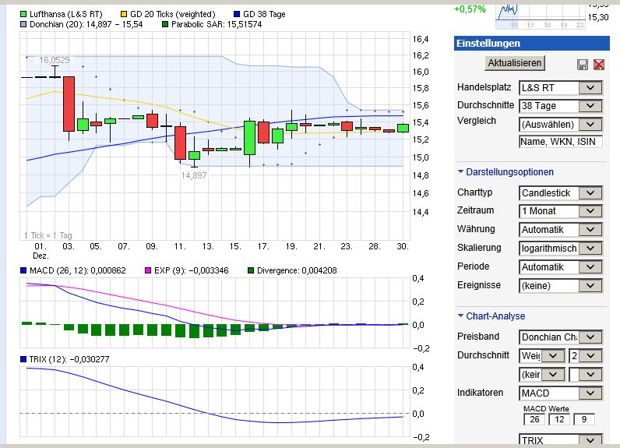Open the Periode Automatik dropdown
Image resolution: width=620 pixels, height=448 pixels.
tap(560, 267)
